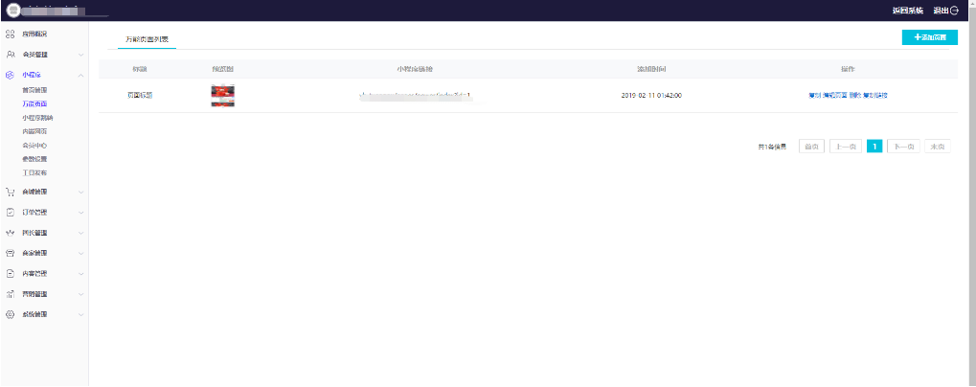976x387 pixels.
Task: Click the 上一页 pagination button
Action: (x=846, y=147)
